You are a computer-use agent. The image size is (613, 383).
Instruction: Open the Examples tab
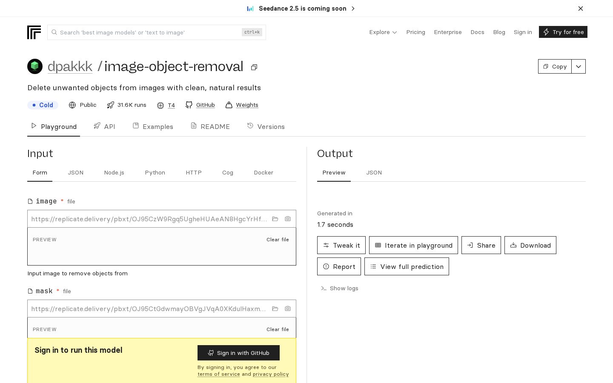pos(153,126)
